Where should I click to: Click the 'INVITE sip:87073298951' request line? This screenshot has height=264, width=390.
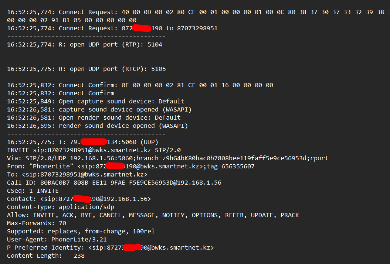coord(94,150)
